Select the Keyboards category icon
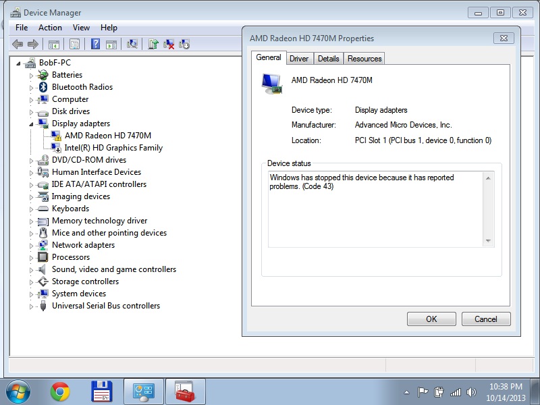Screen dimensions: 540x405 point(43,209)
